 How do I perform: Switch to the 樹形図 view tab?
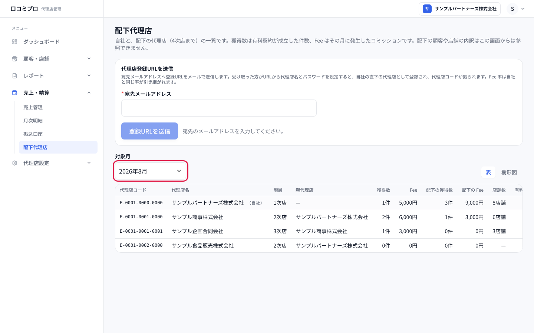point(509,172)
